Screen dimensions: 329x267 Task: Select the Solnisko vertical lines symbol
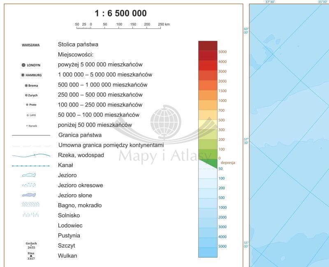(x=31, y=215)
